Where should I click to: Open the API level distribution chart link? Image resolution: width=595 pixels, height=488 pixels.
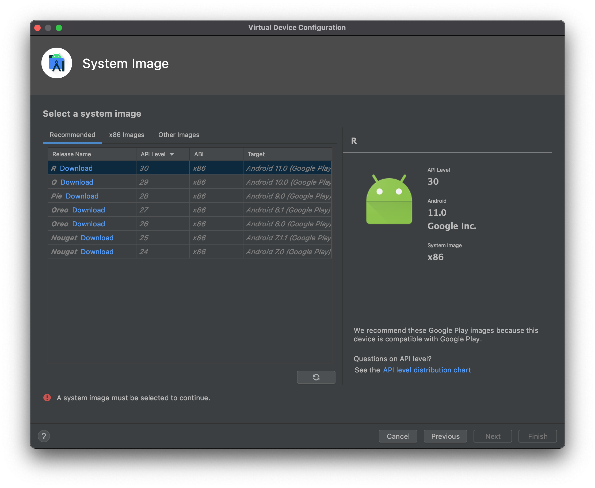(x=427, y=370)
